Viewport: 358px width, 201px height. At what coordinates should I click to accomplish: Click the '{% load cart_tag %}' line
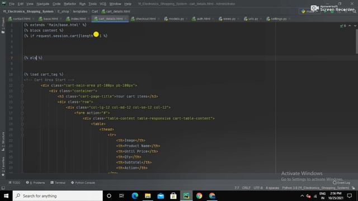point(44,74)
